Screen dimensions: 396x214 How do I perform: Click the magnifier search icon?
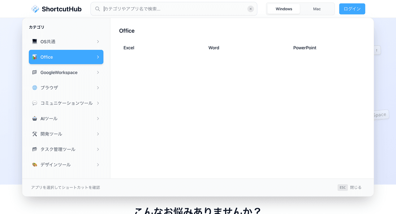[97, 9]
